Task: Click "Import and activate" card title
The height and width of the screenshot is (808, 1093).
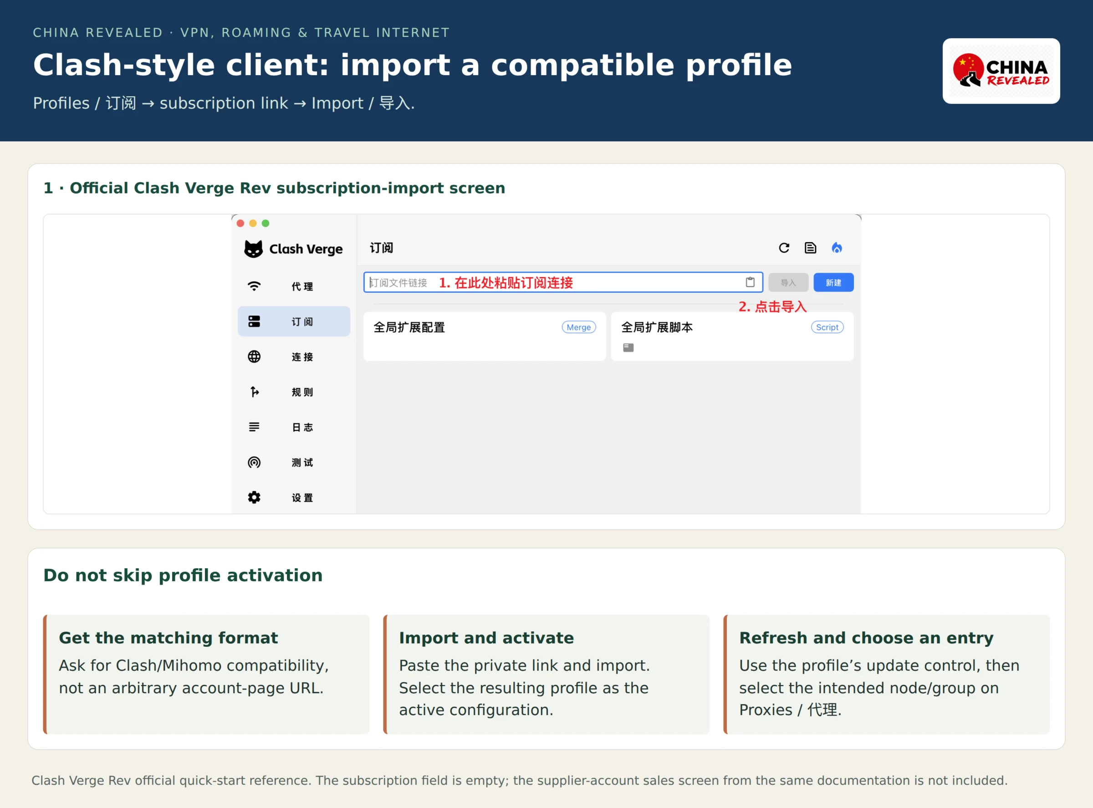Action: [486, 638]
